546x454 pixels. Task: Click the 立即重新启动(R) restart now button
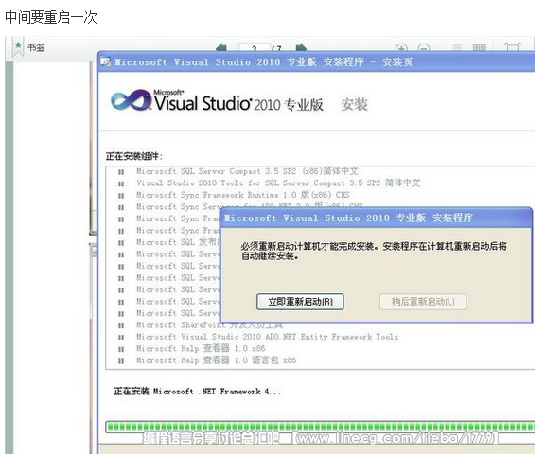click(x=300, y=302)
